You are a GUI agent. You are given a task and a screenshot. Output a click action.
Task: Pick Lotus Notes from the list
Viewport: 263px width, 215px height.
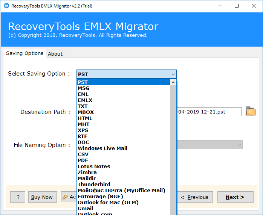point(124,167)
